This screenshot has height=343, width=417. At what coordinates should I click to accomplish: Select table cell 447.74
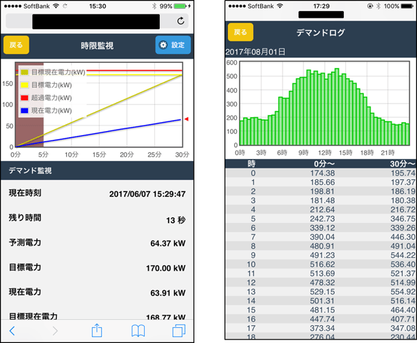pos(322,319)
